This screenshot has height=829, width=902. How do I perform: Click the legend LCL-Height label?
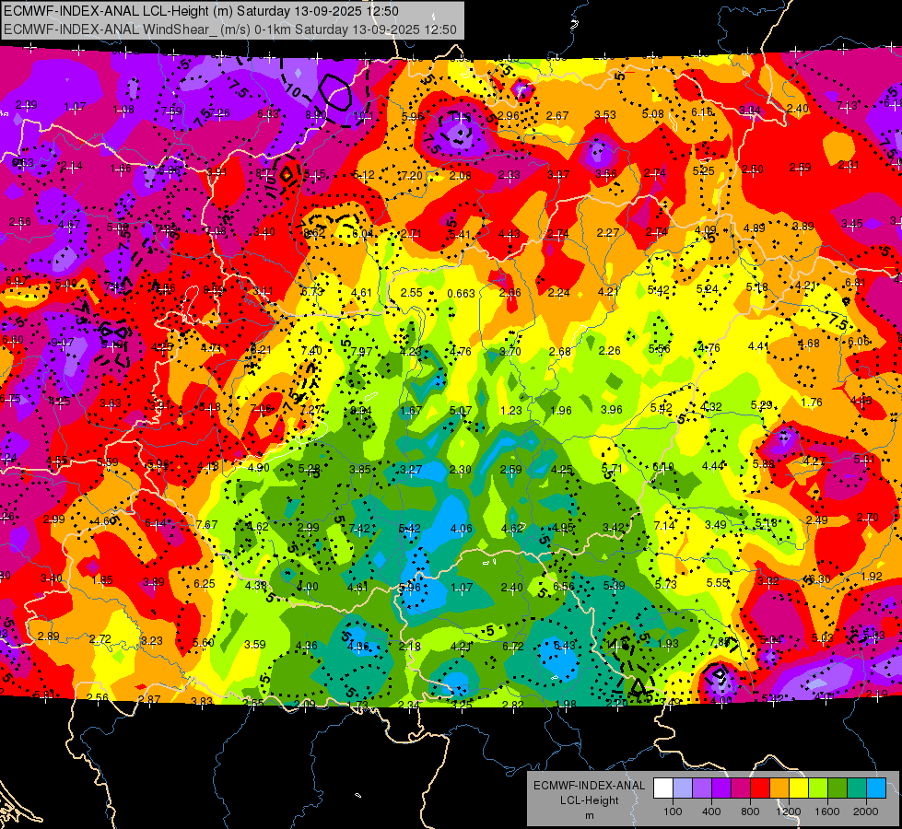pyautogui.click(x=589, y=800)
